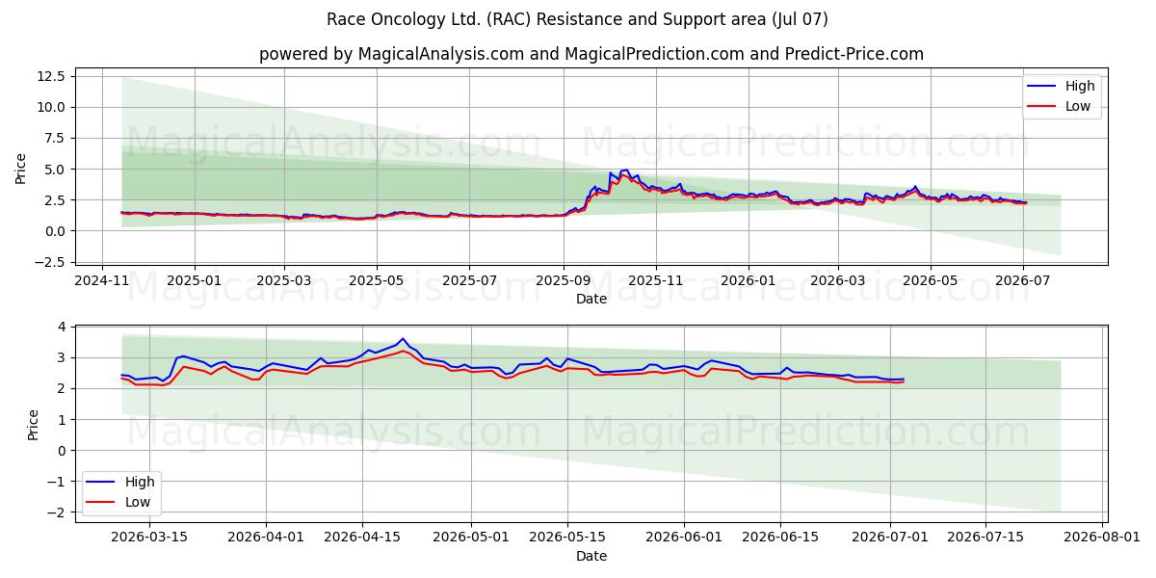The image size is (1156, 578).
Task: Click the '2026-08-01' label on bottom chart
Action: (x=1102, y=539)
